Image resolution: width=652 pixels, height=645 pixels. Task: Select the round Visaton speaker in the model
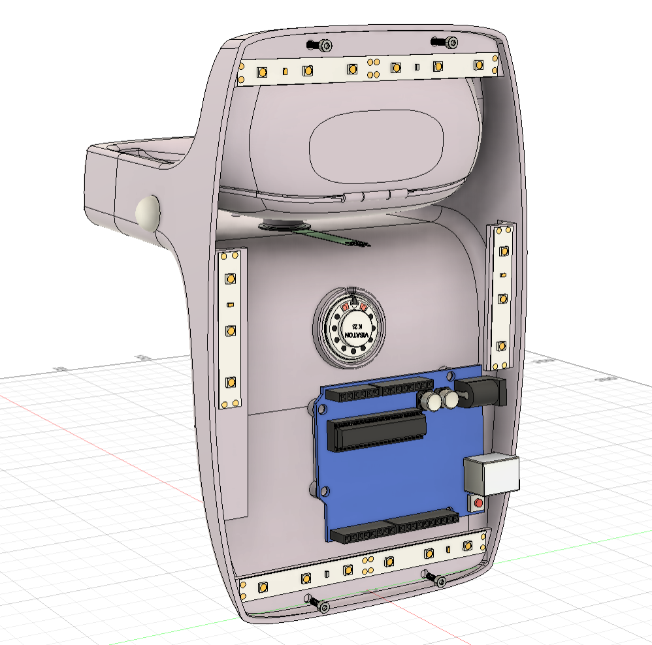click(350, 328)
